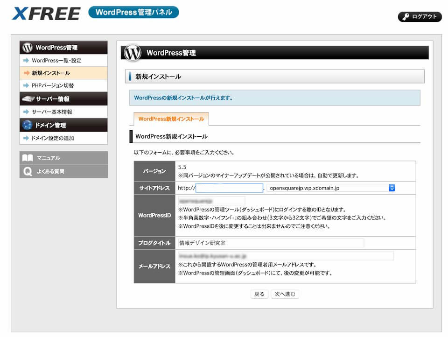448x337 pixels.
Task: Open PHPバージョン切替 menu item
Action: coord(53,86)
